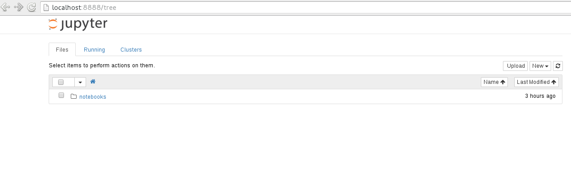
Task: Tick the checkbox next to notebooks folder
Action: point(61,96)
